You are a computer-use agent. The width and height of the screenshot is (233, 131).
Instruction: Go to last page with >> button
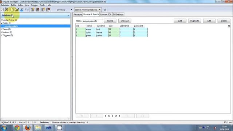143,116
